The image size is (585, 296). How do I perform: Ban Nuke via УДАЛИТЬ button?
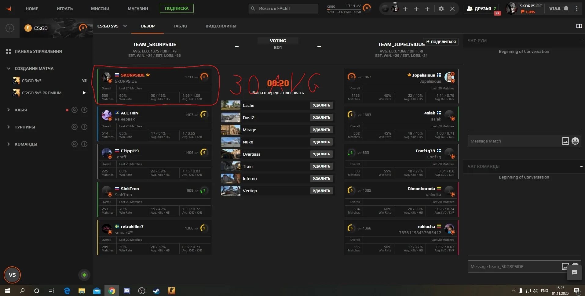[x=321, y=142]
